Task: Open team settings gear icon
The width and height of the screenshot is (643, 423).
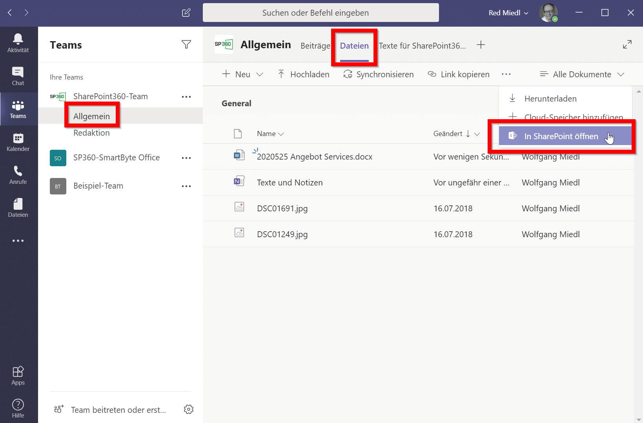Action: [189, 409]
